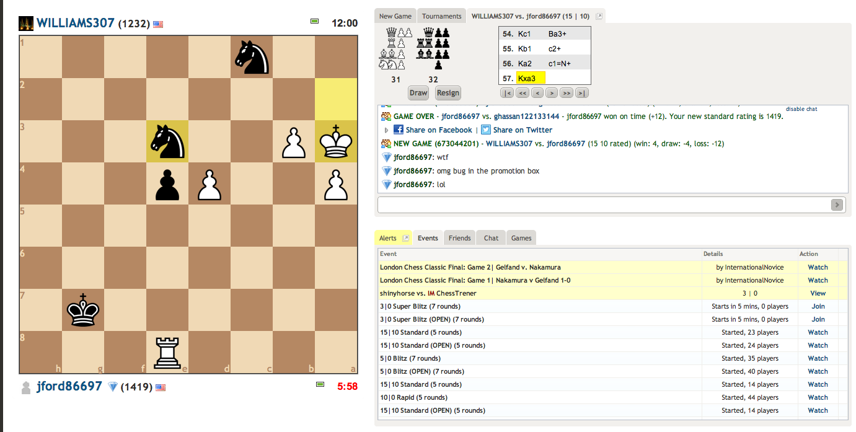
Task: Click the Facebook icon in chat
Action: click(399, 130)
